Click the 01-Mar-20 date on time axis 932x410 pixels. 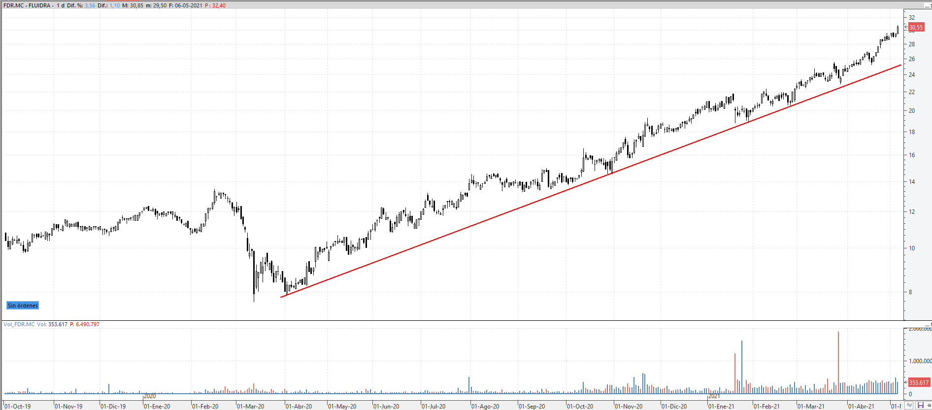[x=251, y=406]
